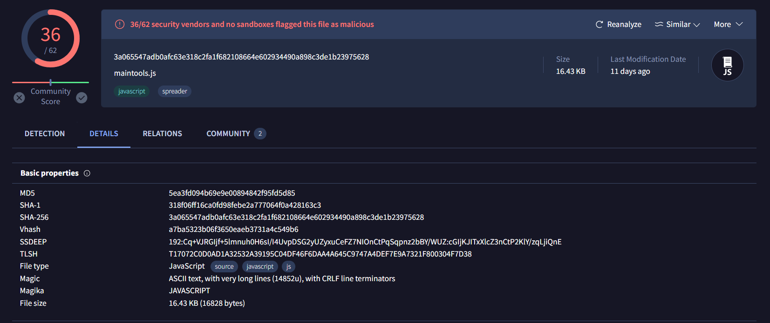Screen dimensions: 770x323
Task: Click the javascript tag under the filename
Action: (131, 92)
